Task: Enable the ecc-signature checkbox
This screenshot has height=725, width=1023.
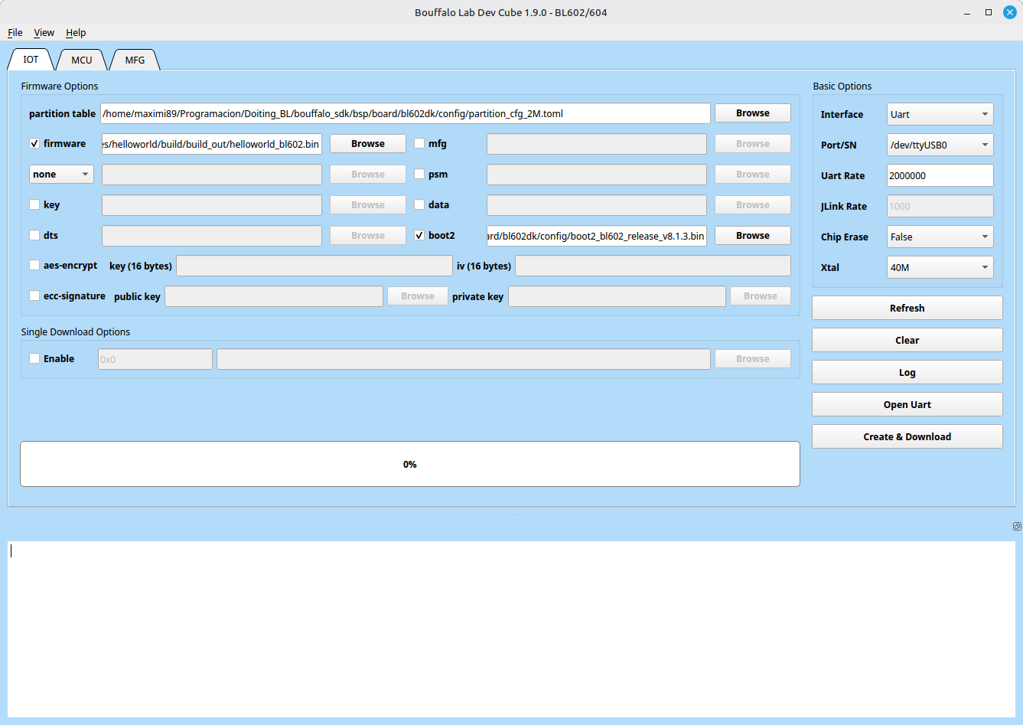Action: (34, 296)
